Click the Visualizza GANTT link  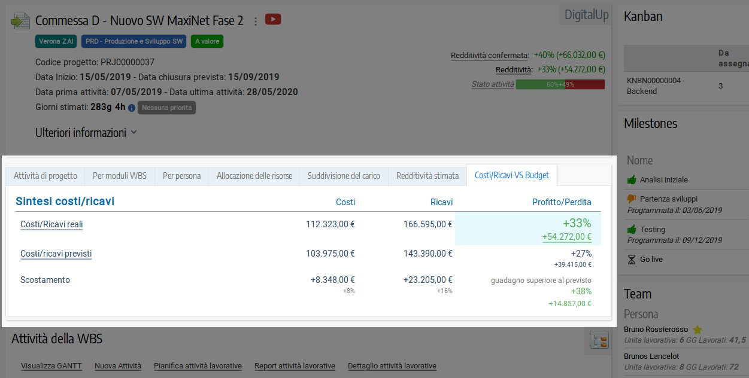(x=51, y=366)
